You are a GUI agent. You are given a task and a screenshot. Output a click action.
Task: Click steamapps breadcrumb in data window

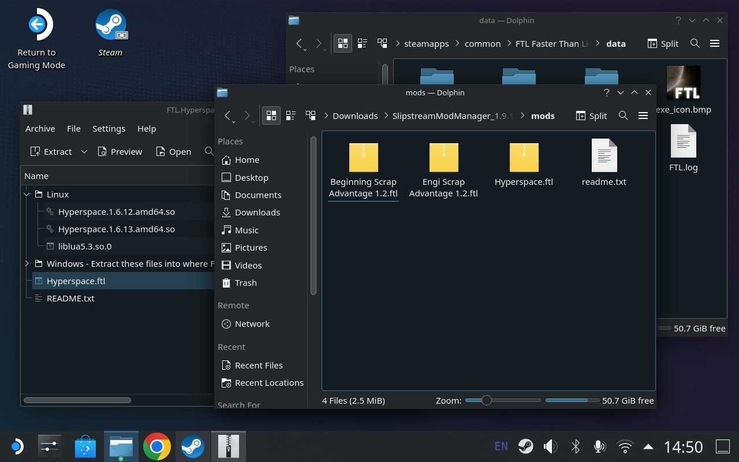click(x=426, y=43)
